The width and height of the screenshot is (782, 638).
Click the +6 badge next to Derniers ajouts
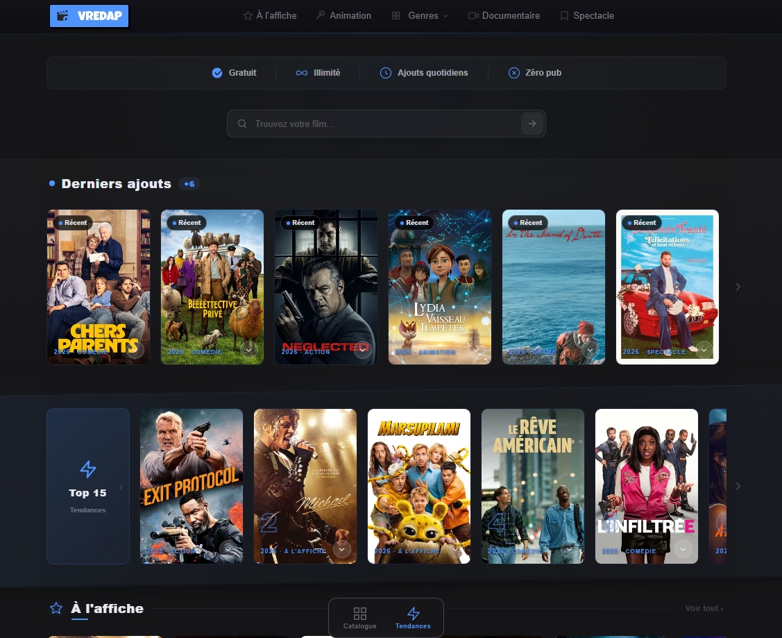click(189, 183)
